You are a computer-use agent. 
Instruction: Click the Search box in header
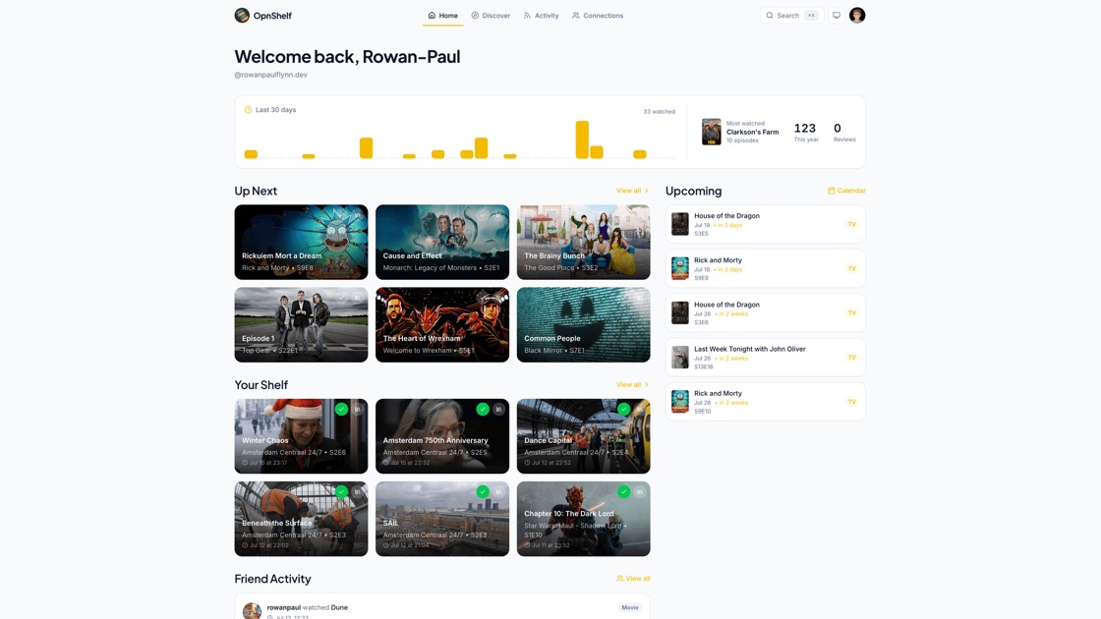coord(791,16)
